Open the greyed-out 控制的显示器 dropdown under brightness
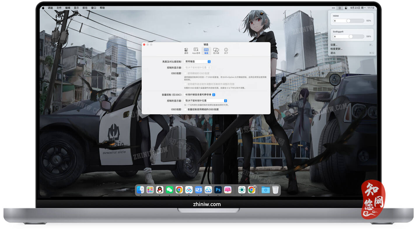 click(x=197, y=68)
